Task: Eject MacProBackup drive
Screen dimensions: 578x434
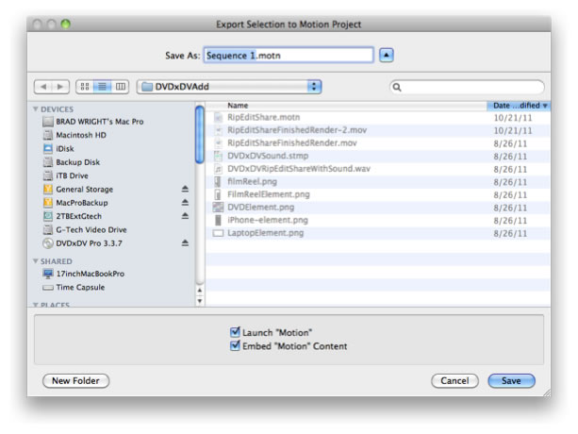Action: [x=185, y=203]
